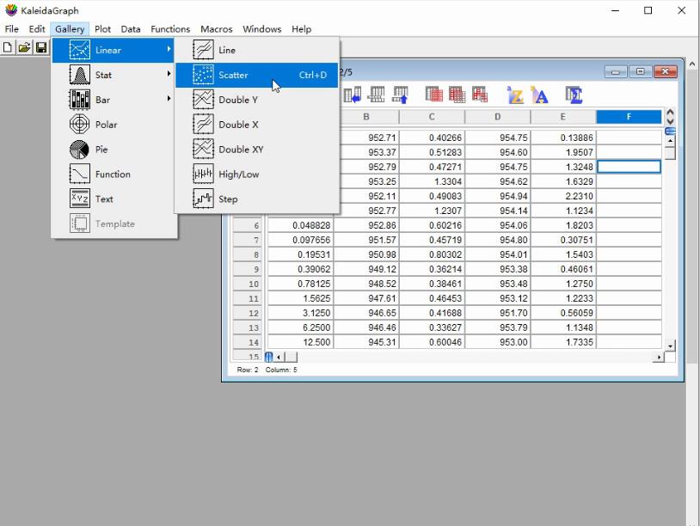Select column F header
The height and width of the screenshot is (526, 700).
coord(629,117)
